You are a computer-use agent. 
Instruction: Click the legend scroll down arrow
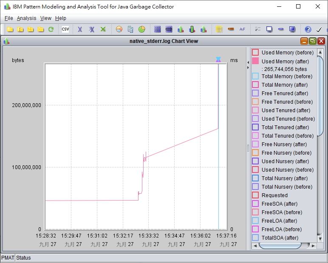(x=320, y=238)
